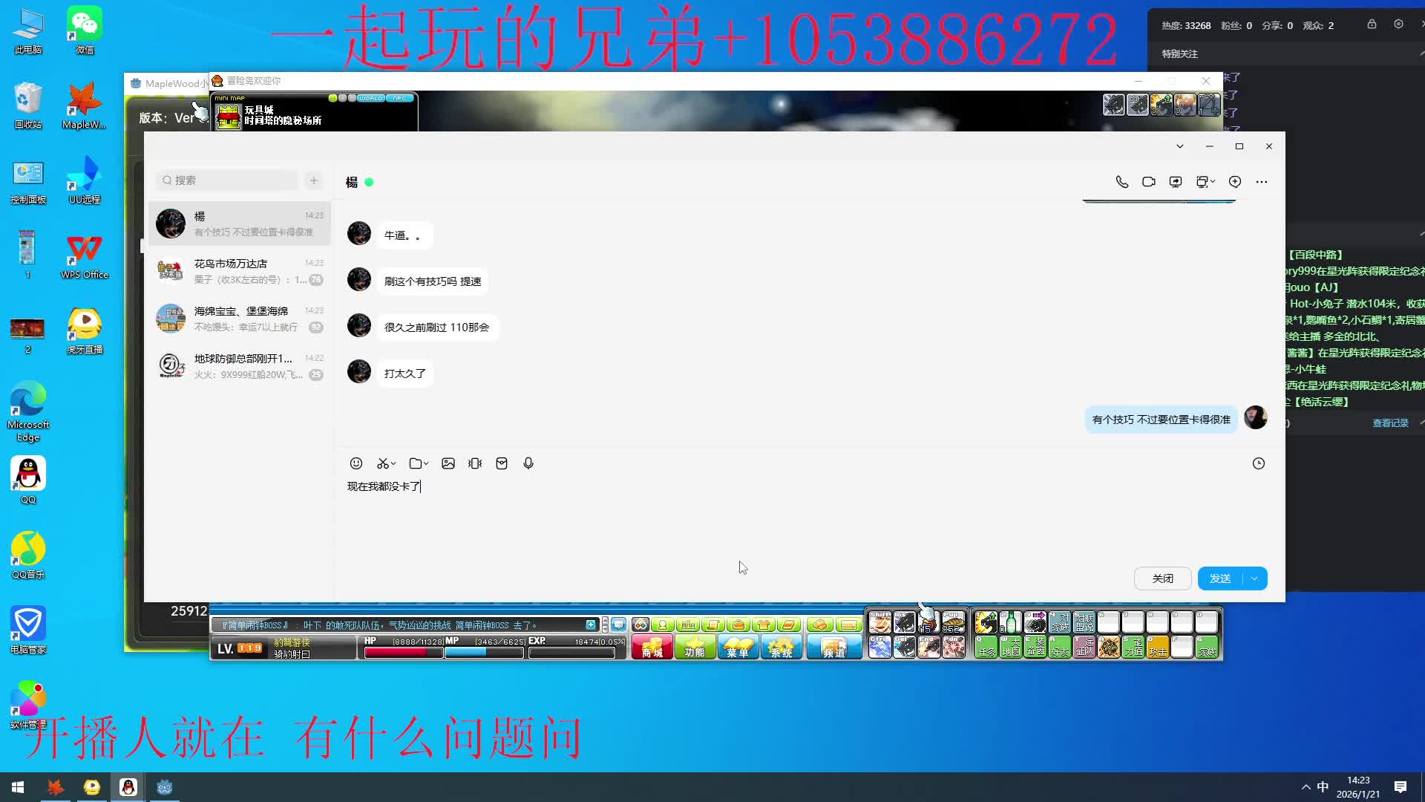
Task: Open the 花鸟市场万达店 conversation
Action: pos(239,271)
